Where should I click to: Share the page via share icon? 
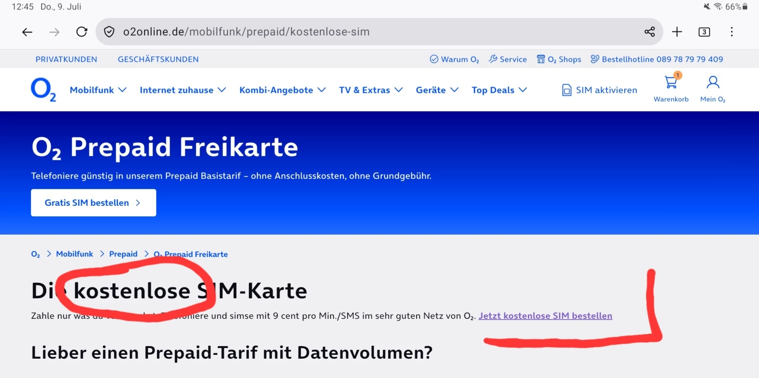click(650, 32)
